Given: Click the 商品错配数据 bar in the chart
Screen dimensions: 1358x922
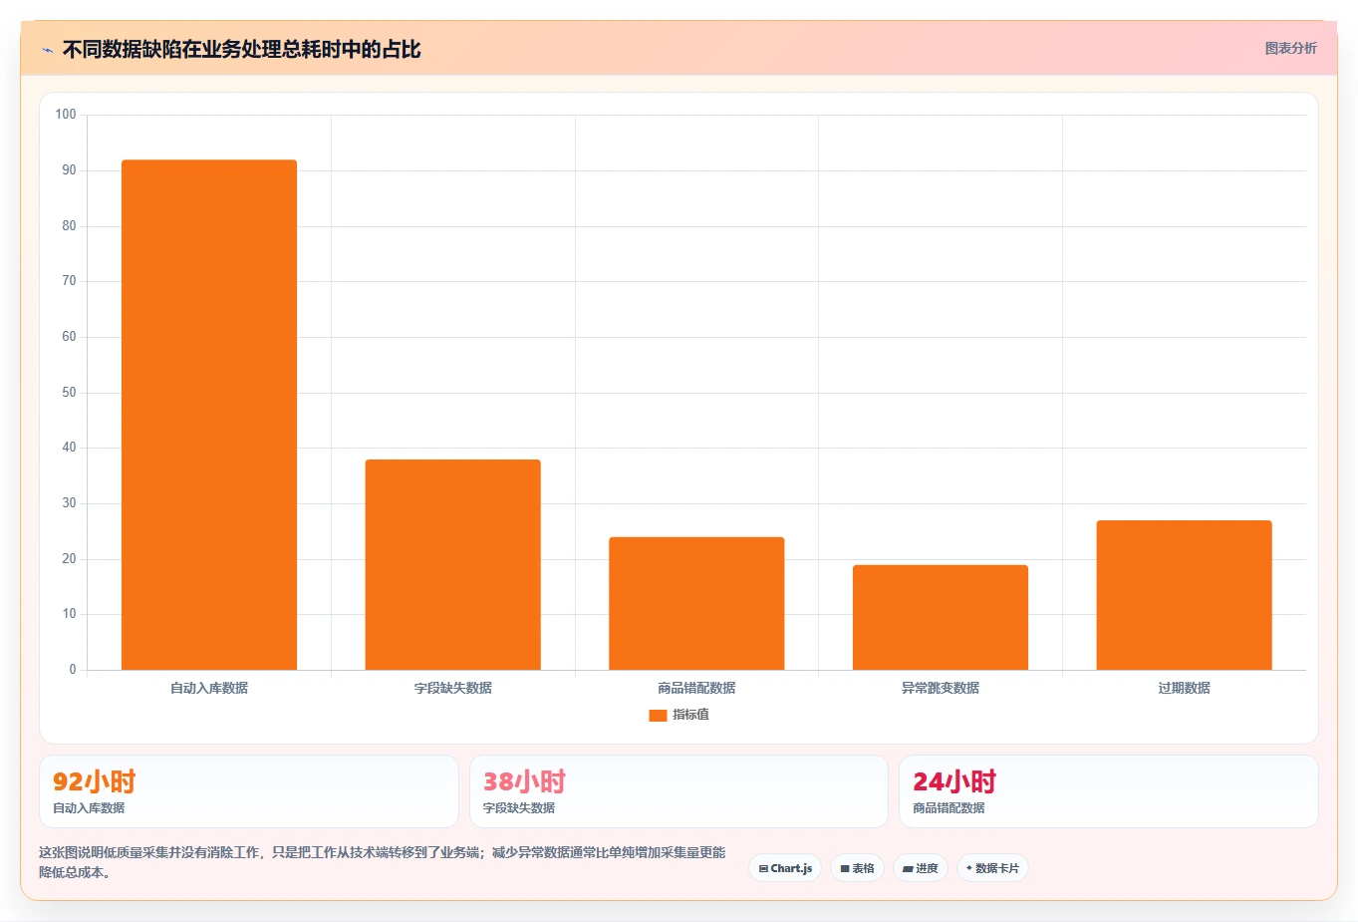Looking at the screenshot, I should (x=696, y=603).
